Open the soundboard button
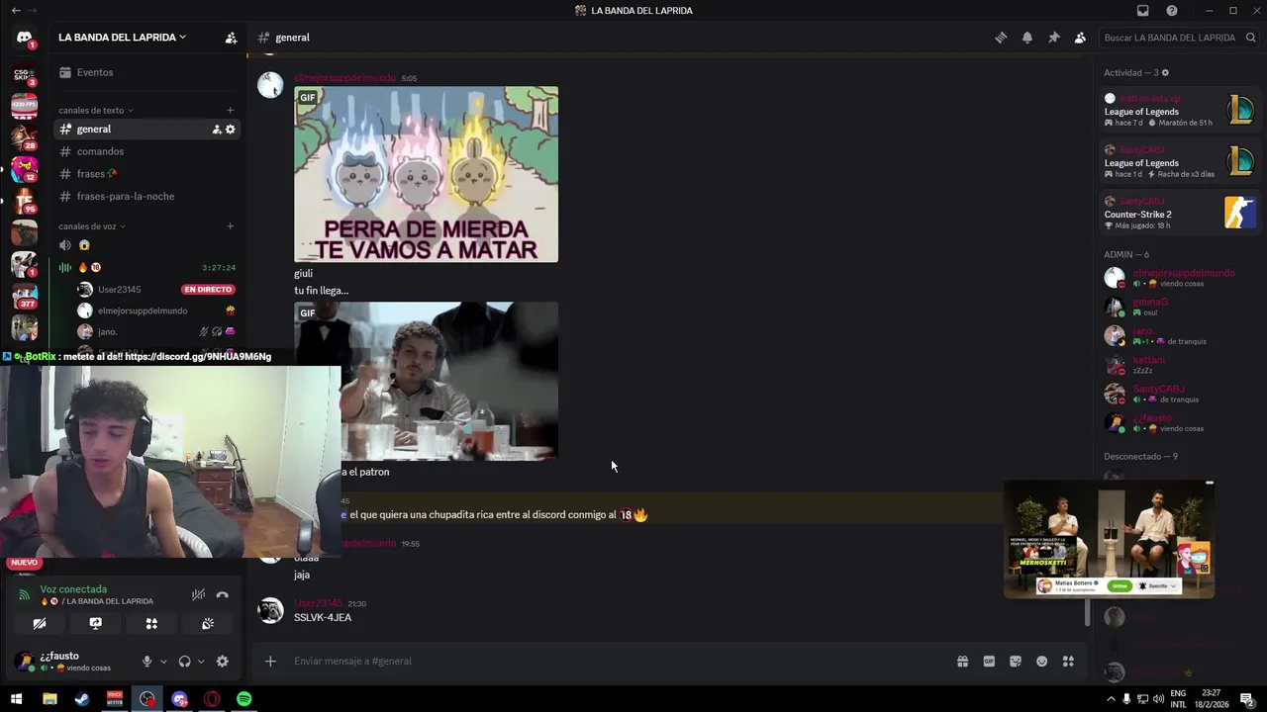1267x712 pixels. point(208,624)
